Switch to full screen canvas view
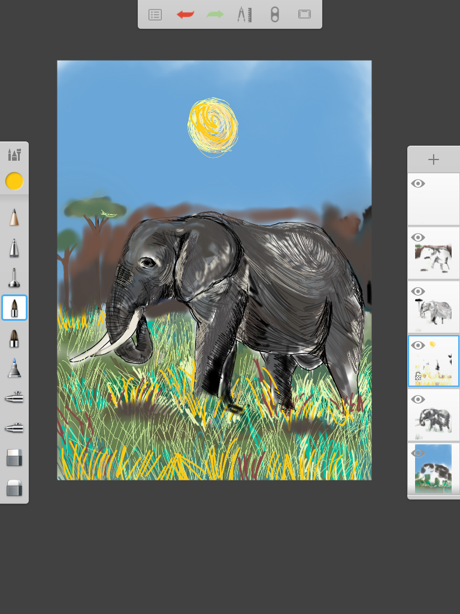The height and width of the screenshot is (614, 460). pos(304,14)
